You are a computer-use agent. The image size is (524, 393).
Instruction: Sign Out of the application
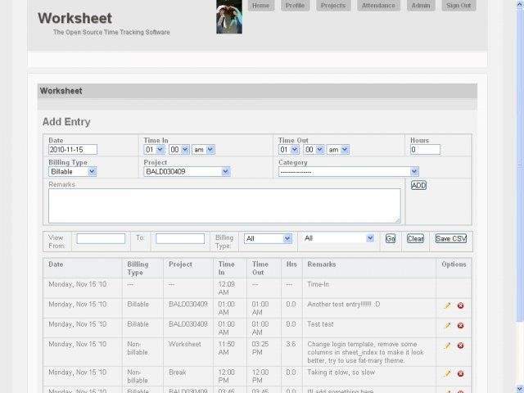click(458, 6)
